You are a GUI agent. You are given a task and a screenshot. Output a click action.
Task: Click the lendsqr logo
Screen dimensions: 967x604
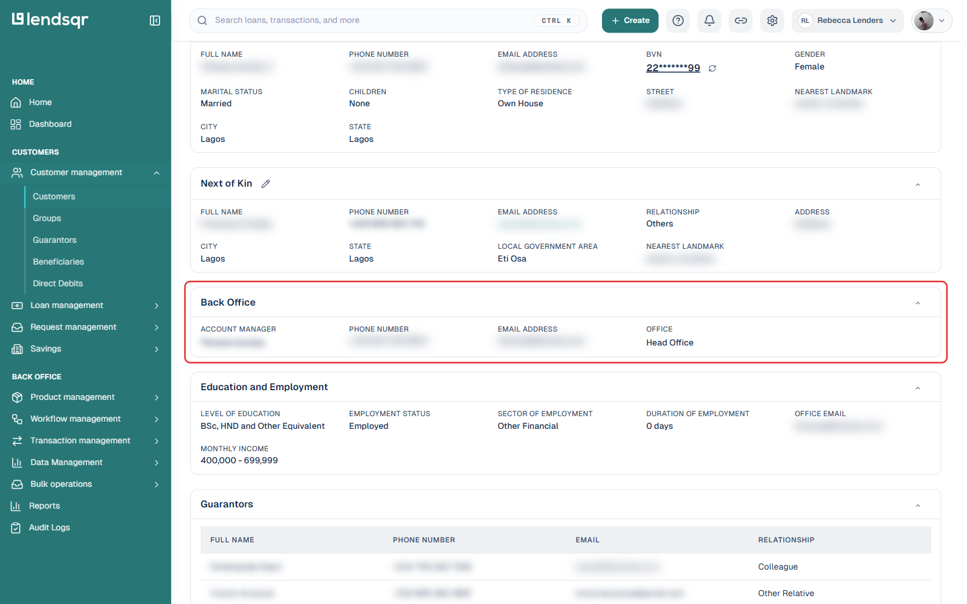pyautogui.click(x=50, y=20)
